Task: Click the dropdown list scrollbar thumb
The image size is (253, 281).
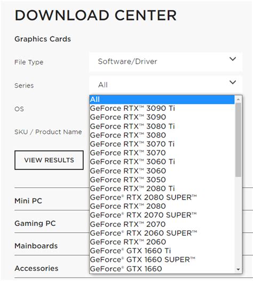Action: 238,140
